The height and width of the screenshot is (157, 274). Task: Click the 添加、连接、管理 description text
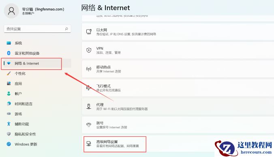point(108,53)
